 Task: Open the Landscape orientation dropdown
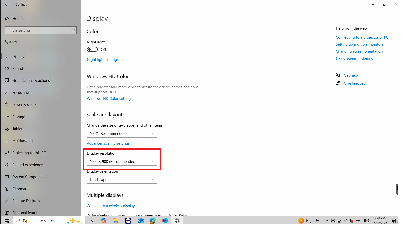[x=122, y=180]
